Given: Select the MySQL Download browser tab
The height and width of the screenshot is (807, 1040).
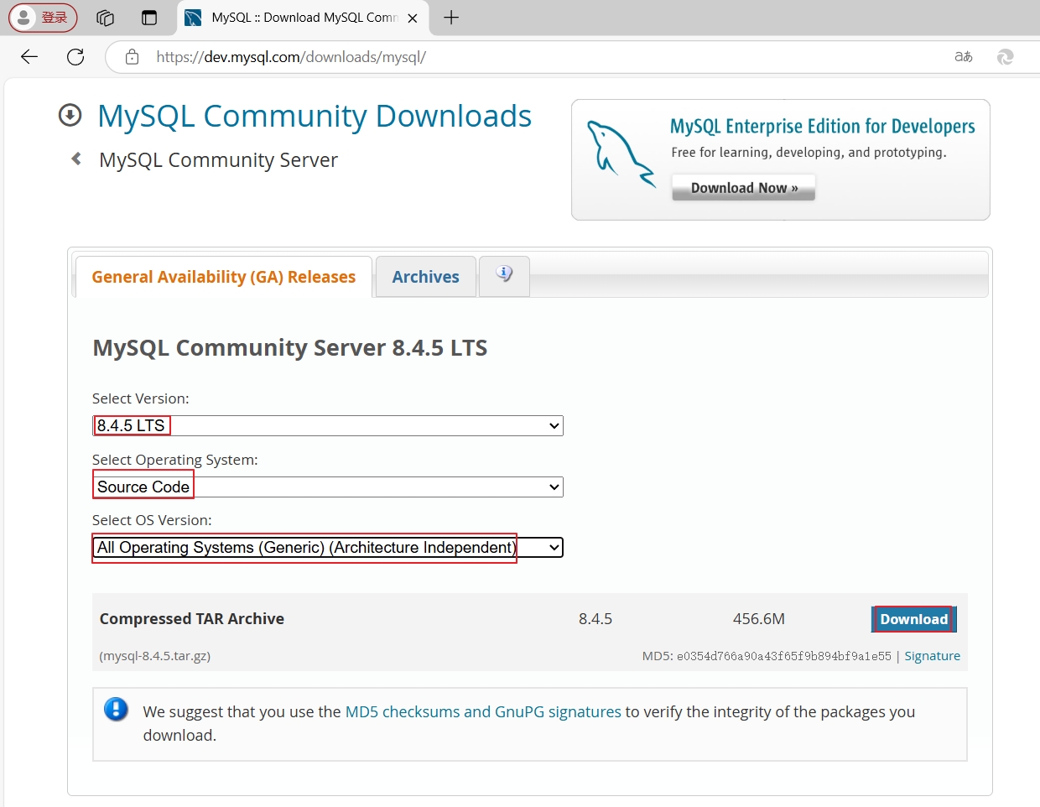Looking at the screenshot, I should (303, 18).
